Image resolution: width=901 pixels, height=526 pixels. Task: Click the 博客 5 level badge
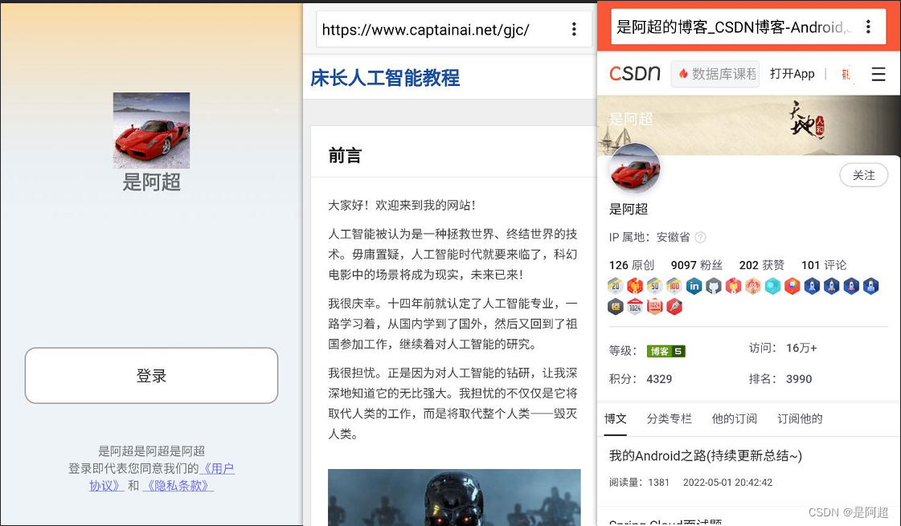pyautogui.click(x=666, y=351)
